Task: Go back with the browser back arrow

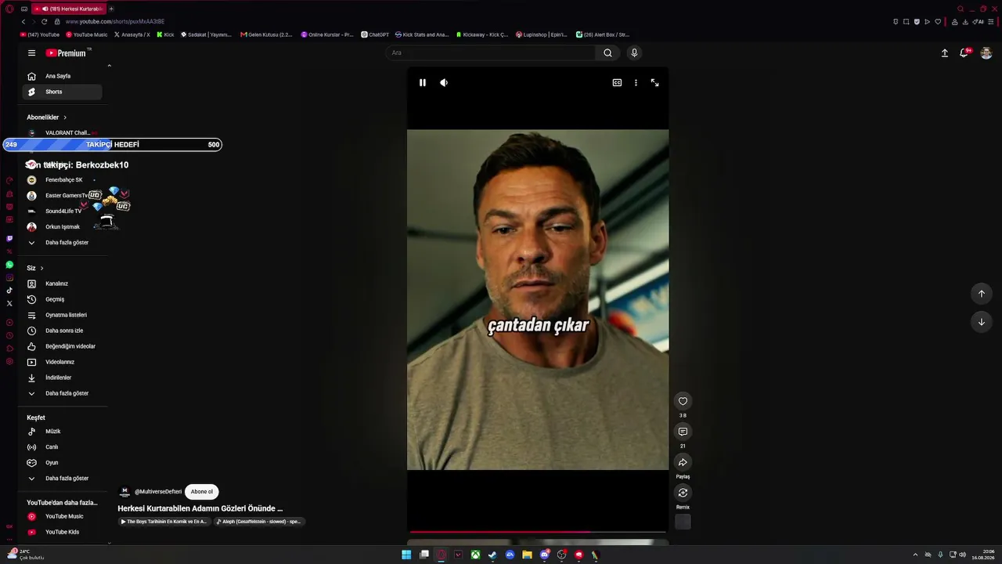Action: point(23,21)
